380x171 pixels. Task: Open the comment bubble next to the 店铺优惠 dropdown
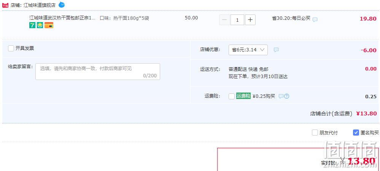pyautogui.click(x=276, y=50)
